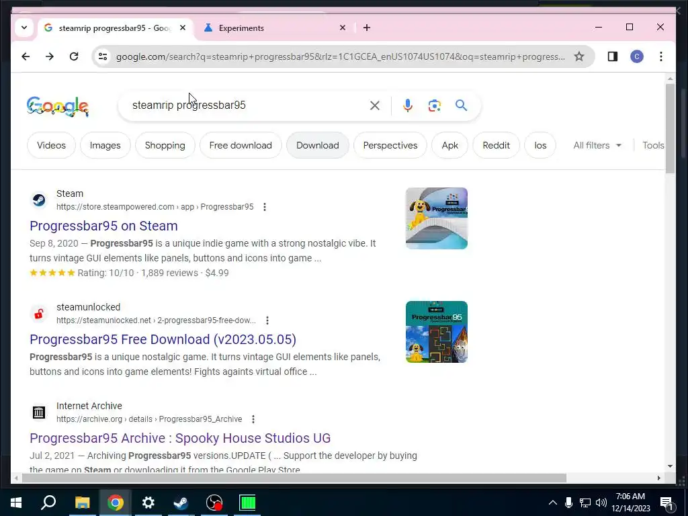
Task: Start voice search with the microphone
Action: pos(408,105)
